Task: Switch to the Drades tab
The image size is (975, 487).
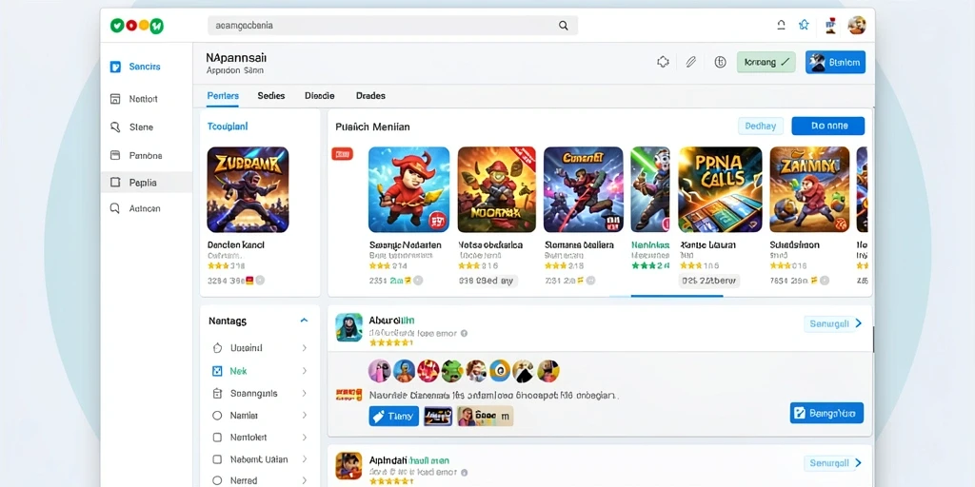Action: coord(370,96)
